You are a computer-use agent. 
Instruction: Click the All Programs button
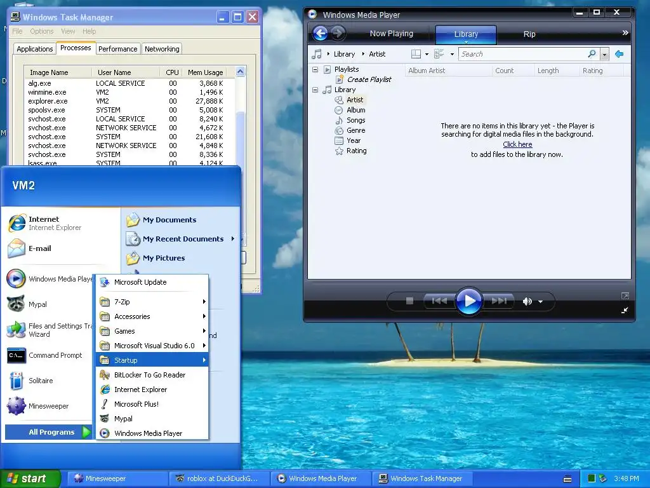coord(48,432)
